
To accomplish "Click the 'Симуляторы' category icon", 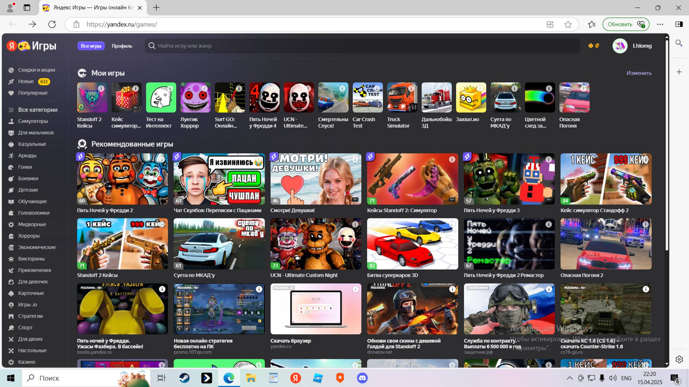I will pyautogui.click(x=11, y=121).
